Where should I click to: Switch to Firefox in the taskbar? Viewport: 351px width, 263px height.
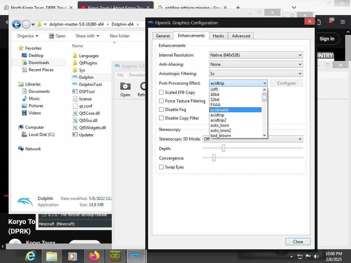coord(94,256)
